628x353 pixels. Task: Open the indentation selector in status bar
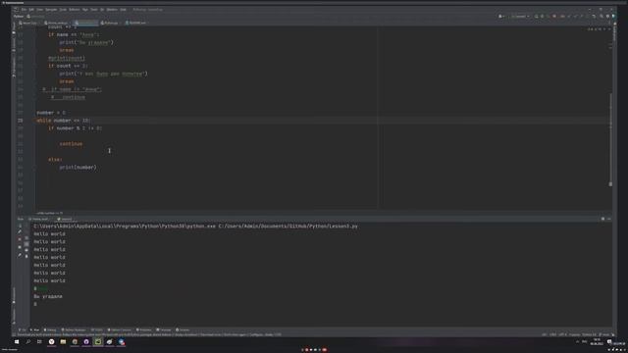pos(574,334)
